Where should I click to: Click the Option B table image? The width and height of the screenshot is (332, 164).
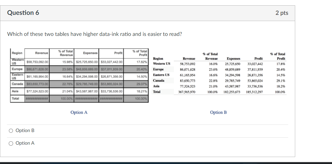pos(219,73)
